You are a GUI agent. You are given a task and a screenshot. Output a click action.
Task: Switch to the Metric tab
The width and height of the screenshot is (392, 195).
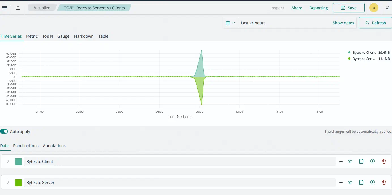[x=32, y=36]
